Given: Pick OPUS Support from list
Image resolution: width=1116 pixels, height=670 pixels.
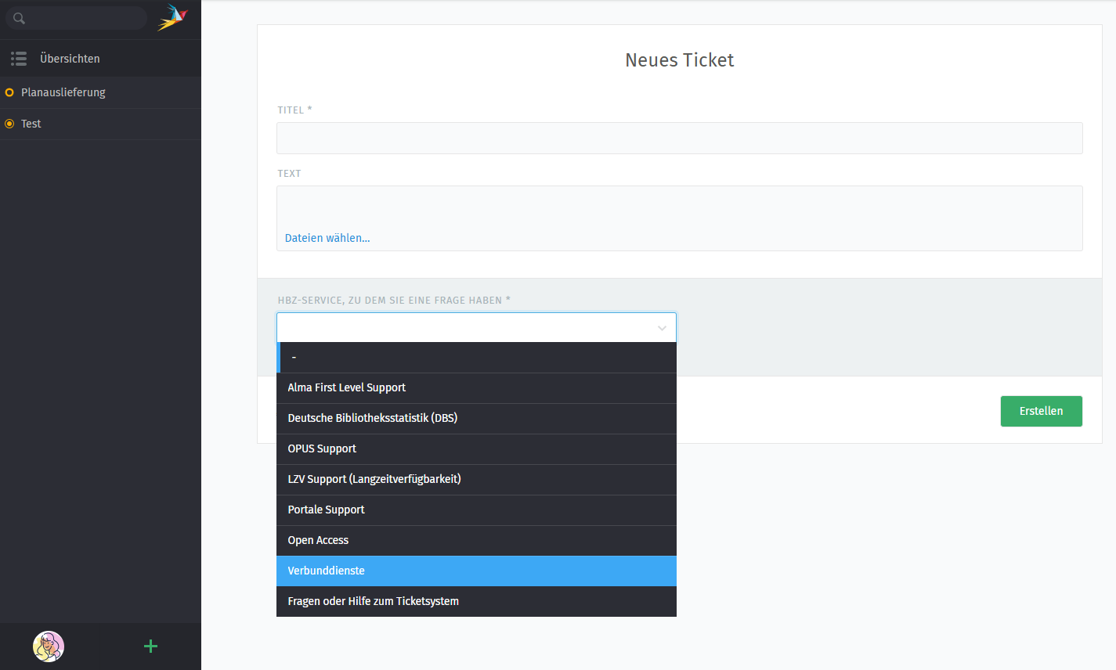Looking at the screenshot, I should coord(322,448).
